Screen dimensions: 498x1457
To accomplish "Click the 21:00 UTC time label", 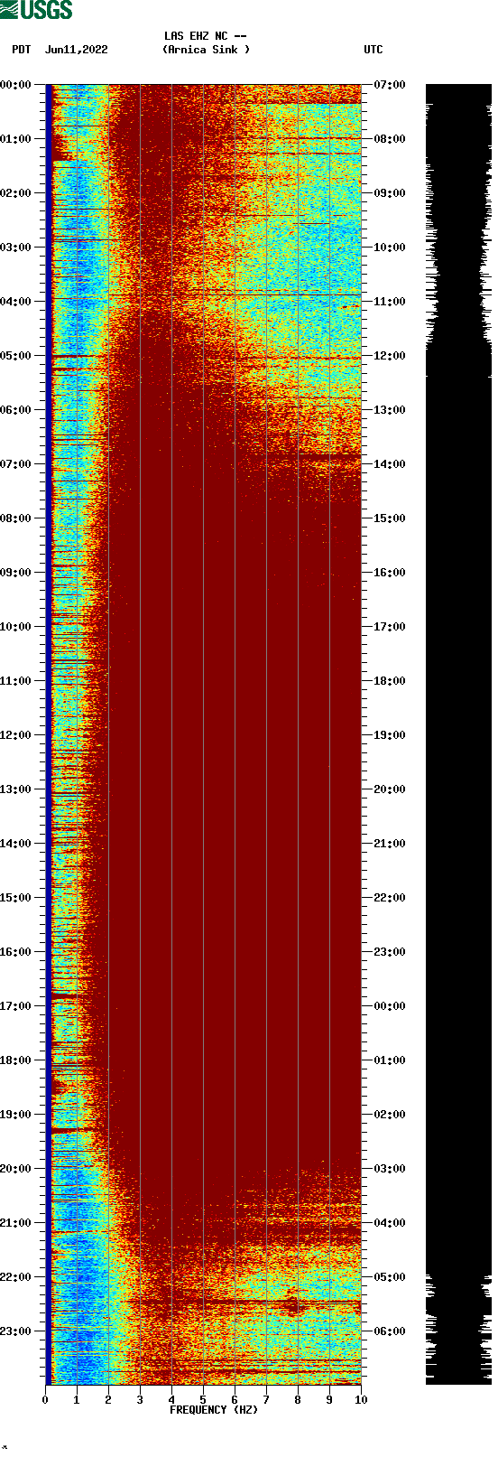I will coord(390,844).
